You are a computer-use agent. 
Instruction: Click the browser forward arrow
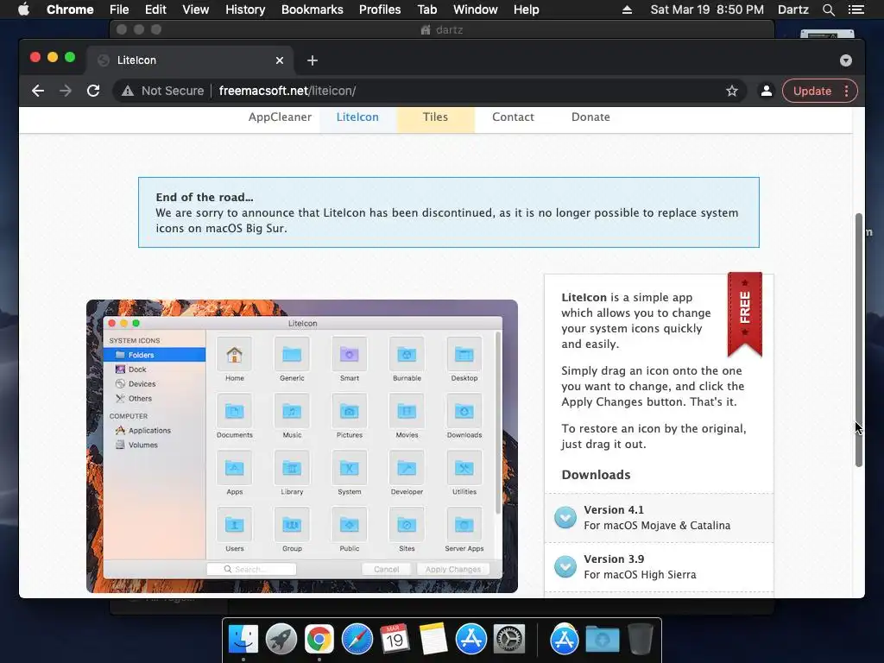point(66,91)
